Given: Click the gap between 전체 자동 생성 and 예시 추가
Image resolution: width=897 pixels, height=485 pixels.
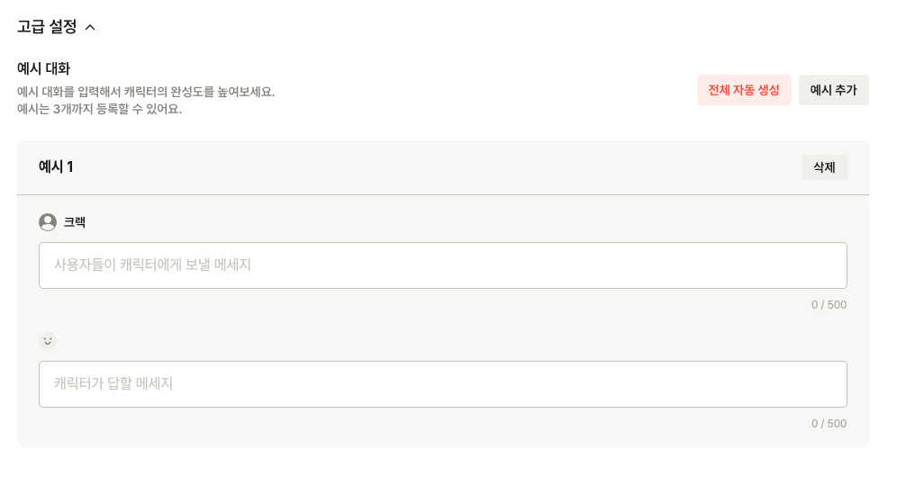Looking at the screenshot, I should pos(795,90).
